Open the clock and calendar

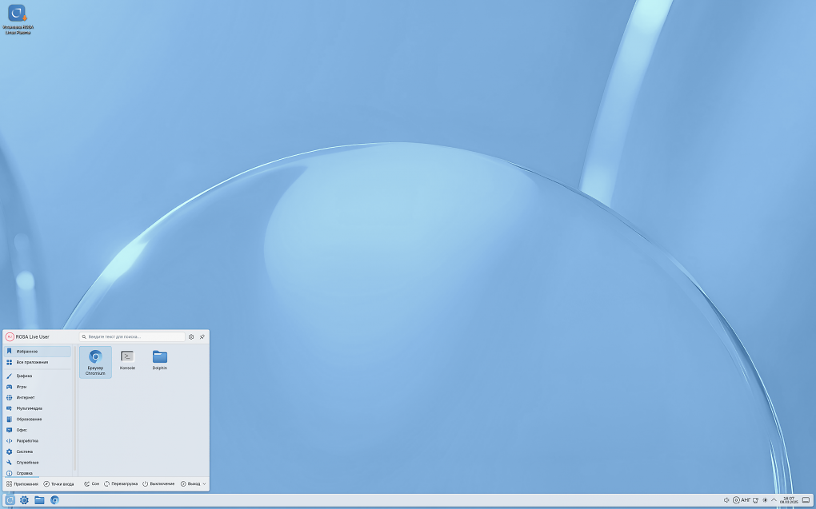(x=789, y=500)
